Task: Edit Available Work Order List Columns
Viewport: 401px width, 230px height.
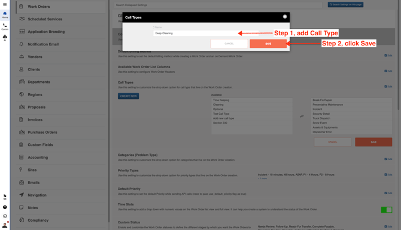Action: 388,71
